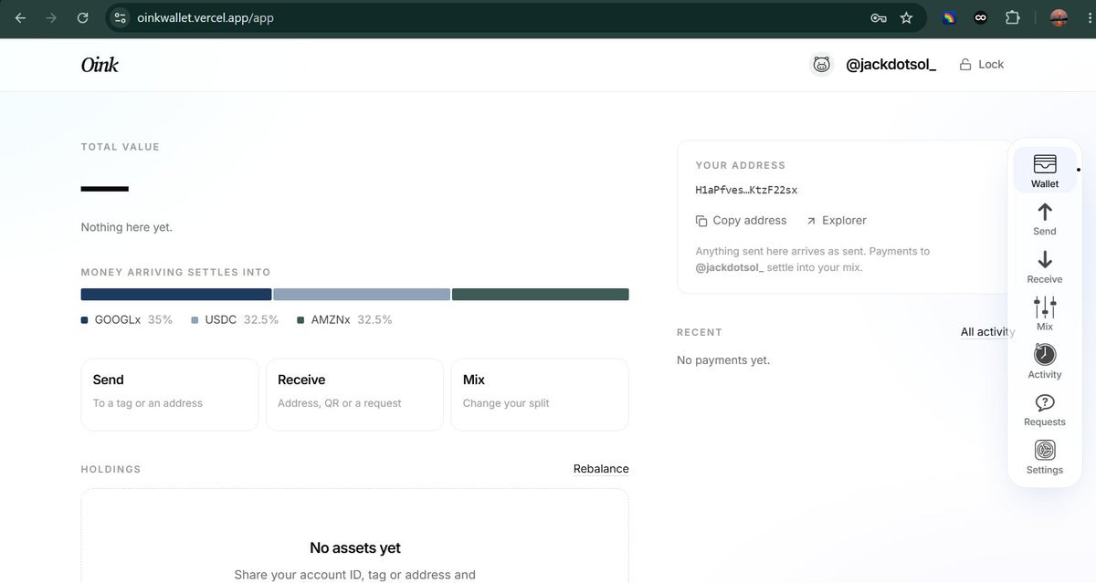
Task: Open the Mix card to change split
Action: 540,394
